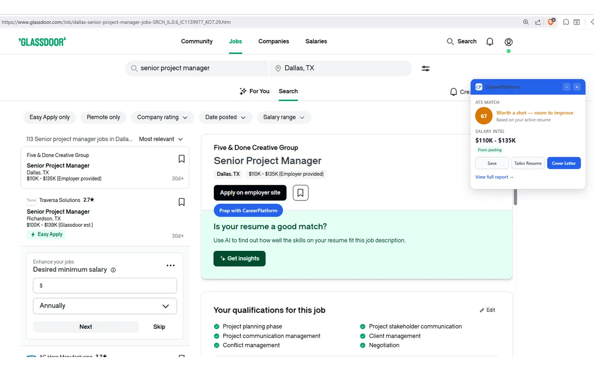Skip the desired salary prompt
This screenshot has height=371, width=594.
pos(159,327)
